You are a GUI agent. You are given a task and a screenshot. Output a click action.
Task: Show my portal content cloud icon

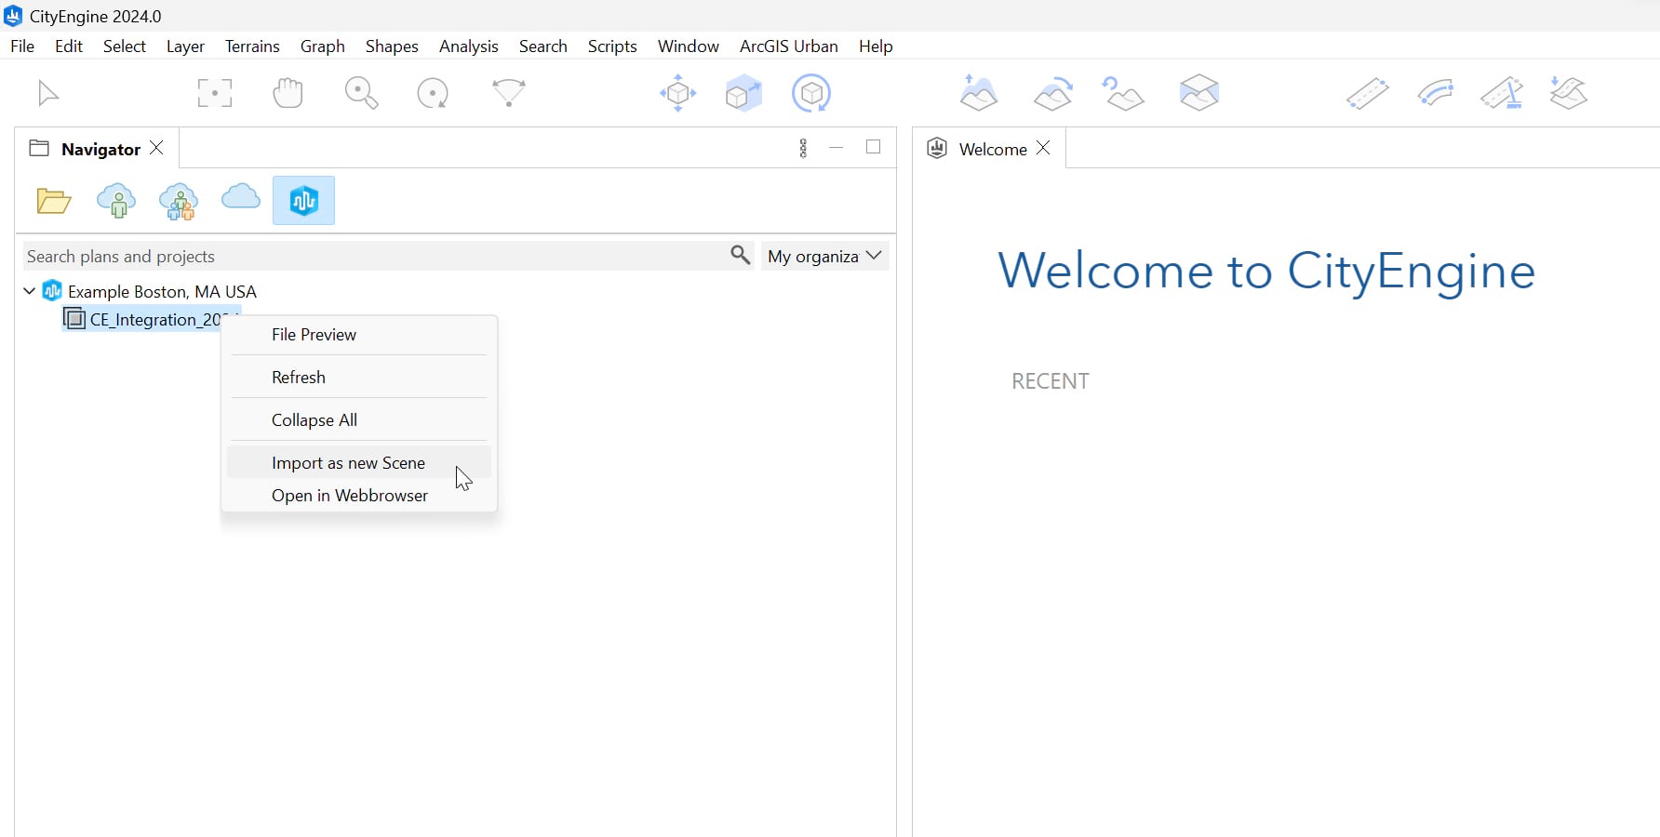point(116,200)
